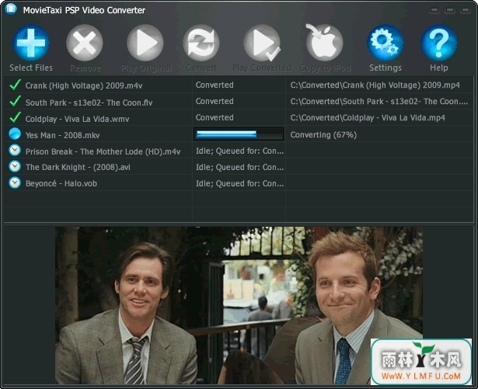Viewport: 478px width, 389px height.
Task: Open Help question mark icon
Action: (x=439, y=43)
